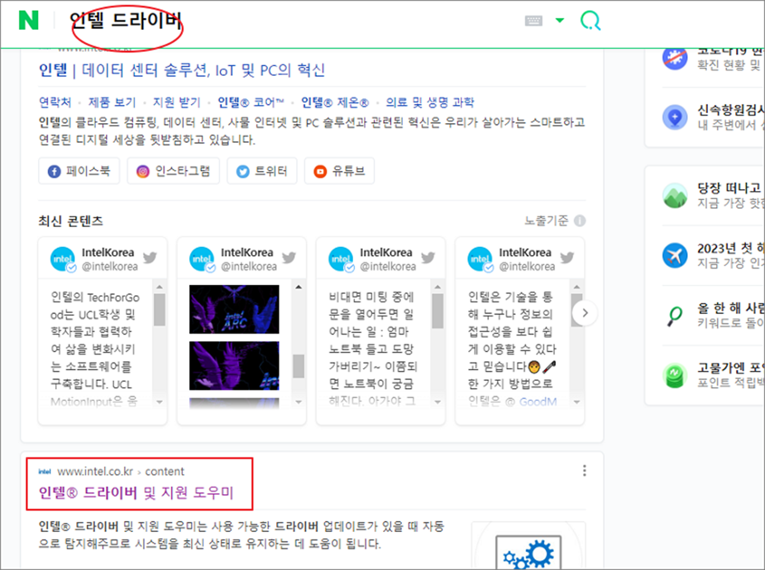The height and width of the screenshot is (570, 765).
Task: Click Twitter bird icon on first IntelKorea card
Action: click(150, 258)
